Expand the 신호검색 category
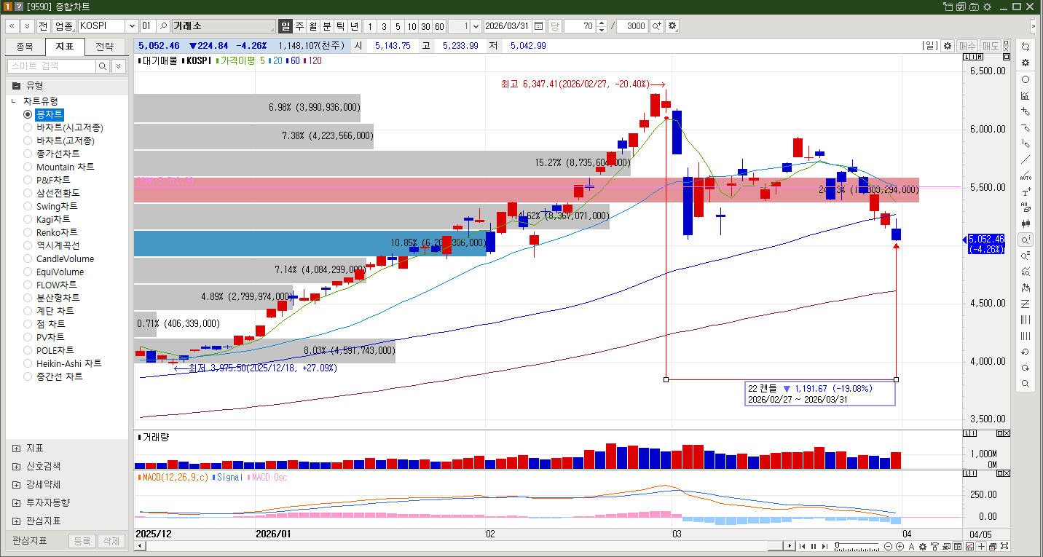 click(16, 466)
